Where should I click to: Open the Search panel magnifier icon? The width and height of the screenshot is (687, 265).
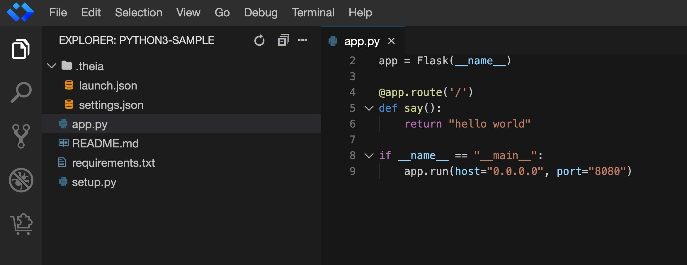21,92
